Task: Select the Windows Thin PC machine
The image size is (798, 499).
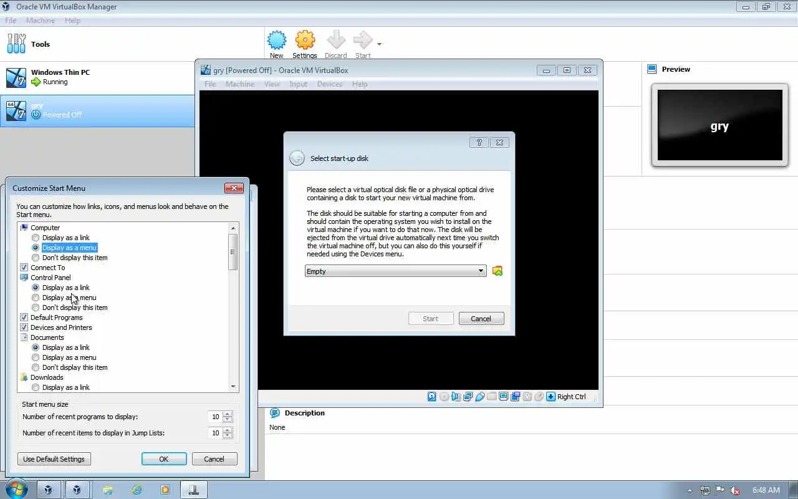Action: (x=97, y=77)
